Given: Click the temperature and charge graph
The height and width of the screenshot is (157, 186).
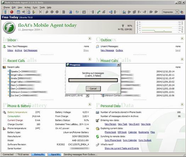Looking at the screenshot, I should point(160,27).
